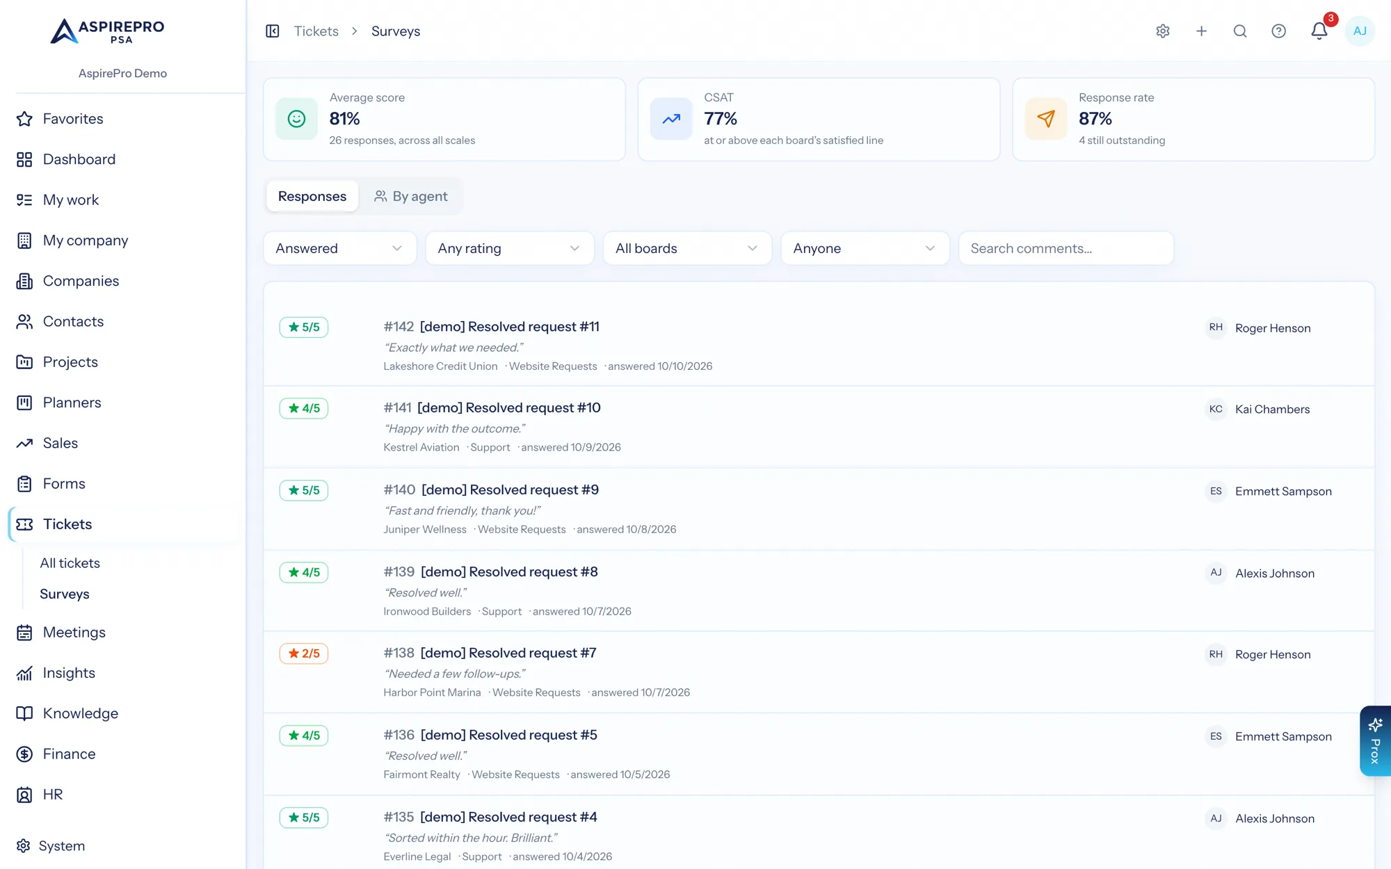Click the CSAT 77% card

click(819, 119)
